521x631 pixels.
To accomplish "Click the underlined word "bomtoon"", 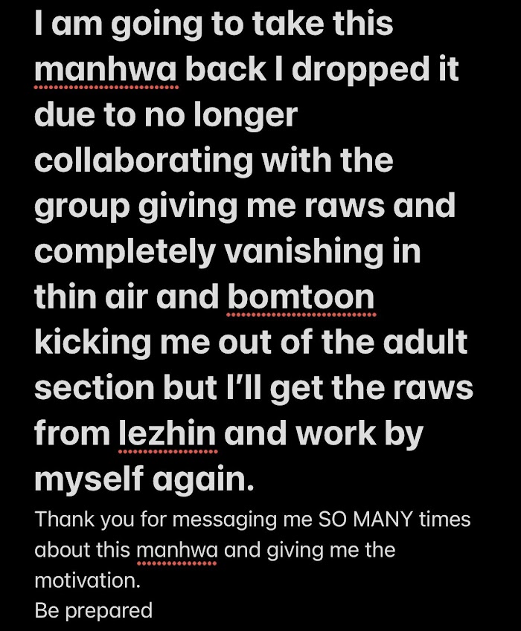I will (x=300, y=298).
